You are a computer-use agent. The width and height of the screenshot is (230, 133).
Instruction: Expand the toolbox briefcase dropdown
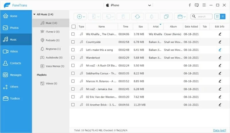click(x=182, y=17)
